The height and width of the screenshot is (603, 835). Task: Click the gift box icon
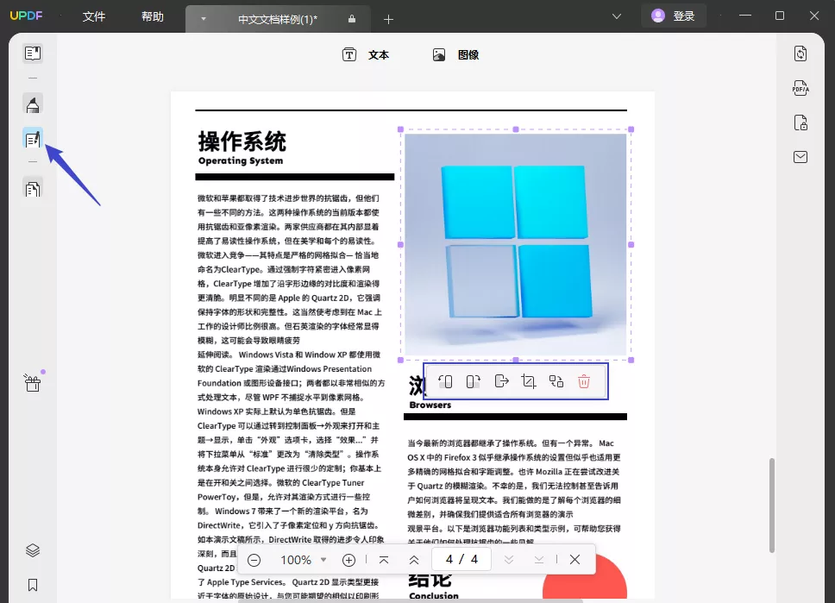click(x=33, y=382)
